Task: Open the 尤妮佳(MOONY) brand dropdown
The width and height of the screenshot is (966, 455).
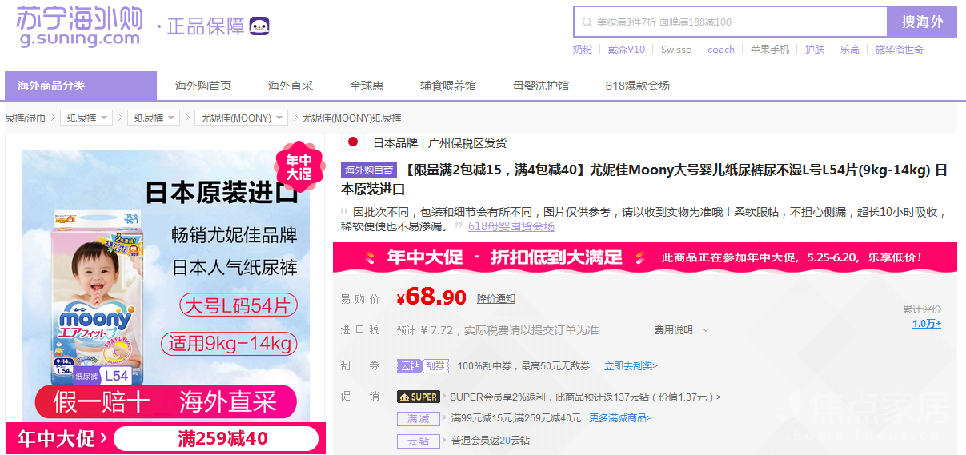Action: coord(241,118)
